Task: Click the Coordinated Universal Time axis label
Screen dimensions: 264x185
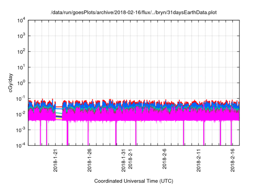Action: point(134,181)
